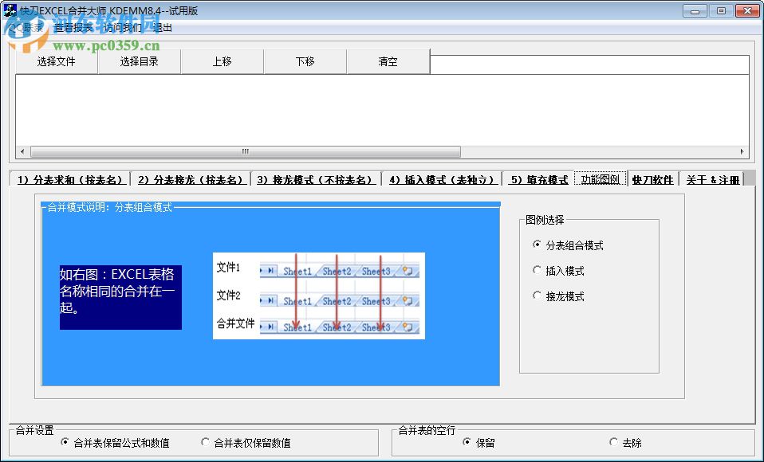Select 合并表仅保留数值 option
This screenshot has height=462, width=764.
(206, 443)
